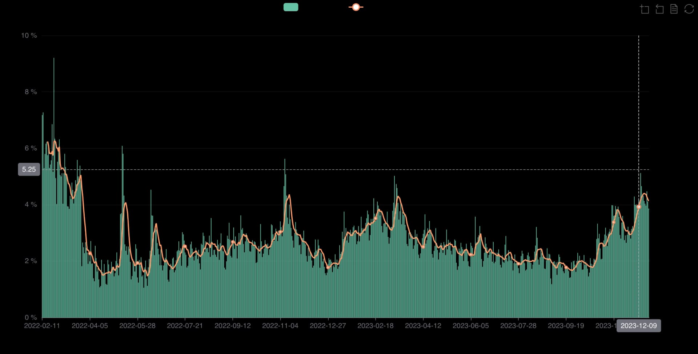Image resolution: width=698 pixels, height=354 pixels.
Task: Click the 2022-05-28 axis label
Action: pyautogui.click(x=137, y=326)
